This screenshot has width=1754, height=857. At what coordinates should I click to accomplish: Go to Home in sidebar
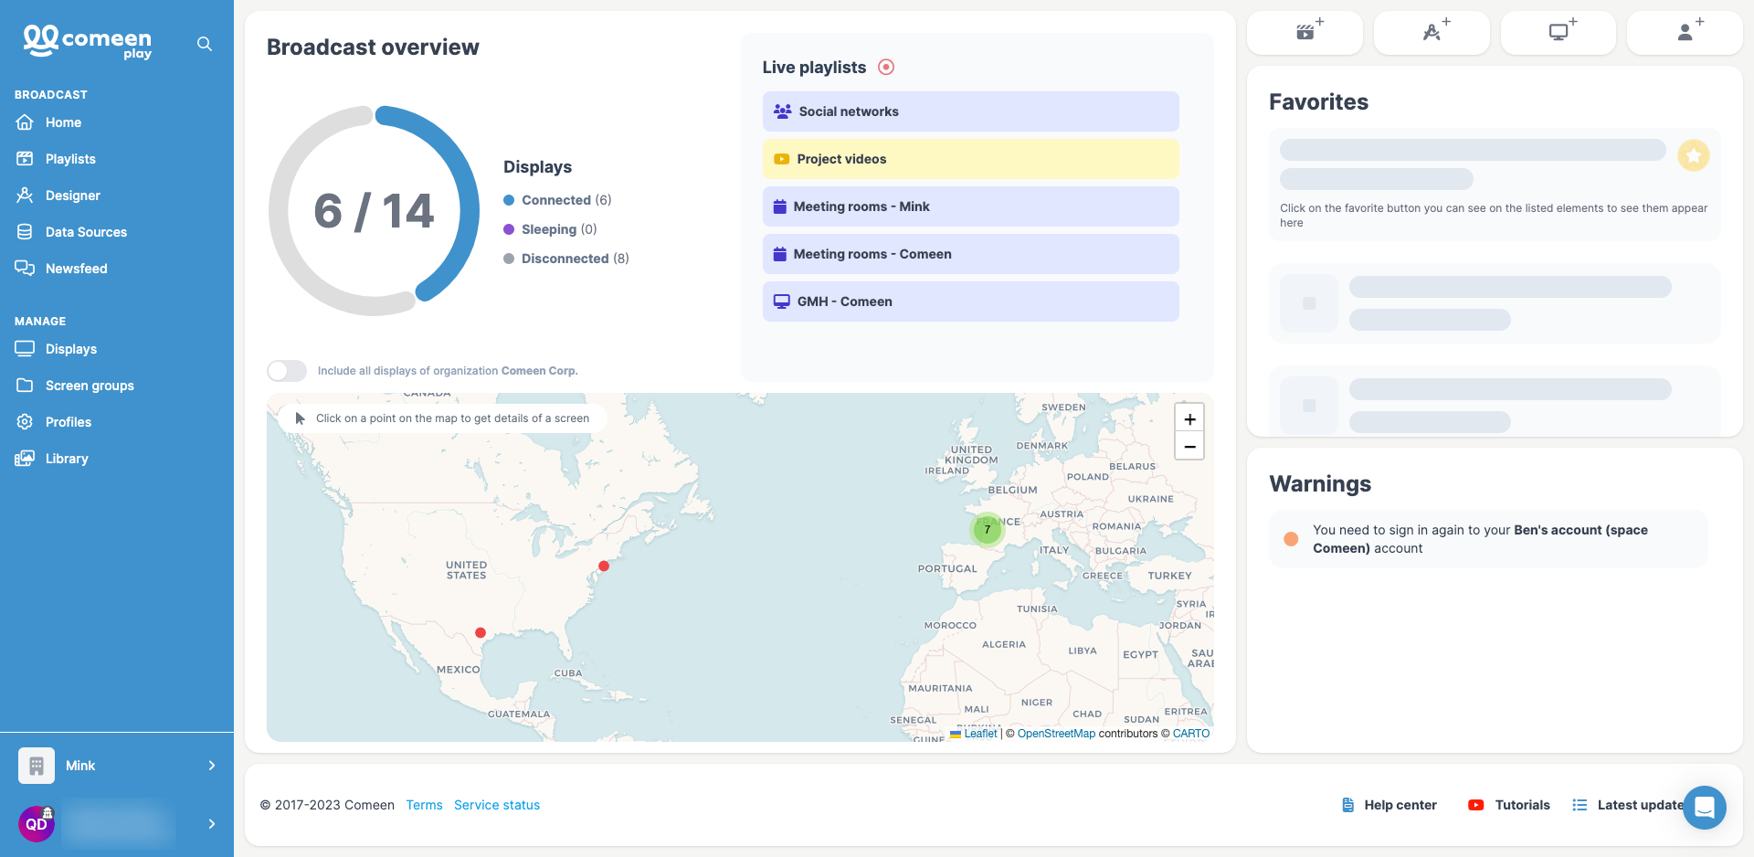(x=63, y=122)
